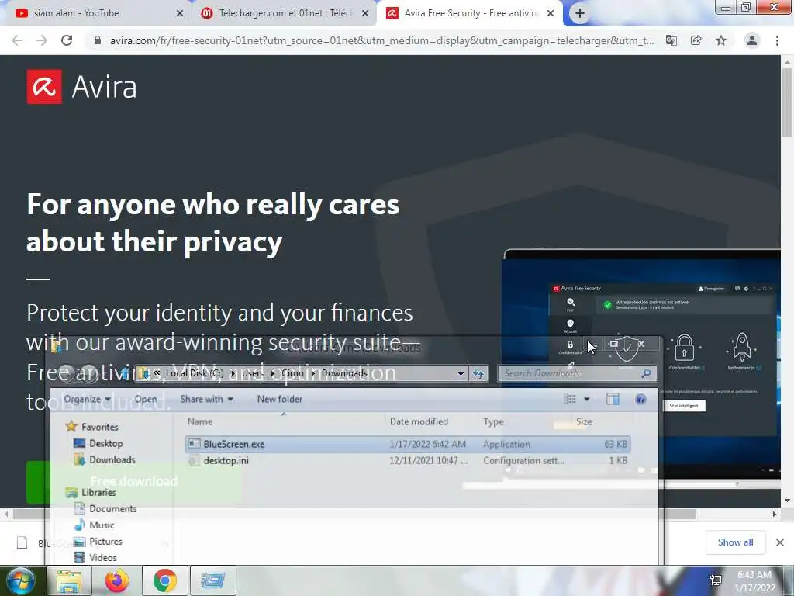The image size is (794, 596).
Task: Focus the Chrome address bar URL
Action: click(x=381, y=40)
